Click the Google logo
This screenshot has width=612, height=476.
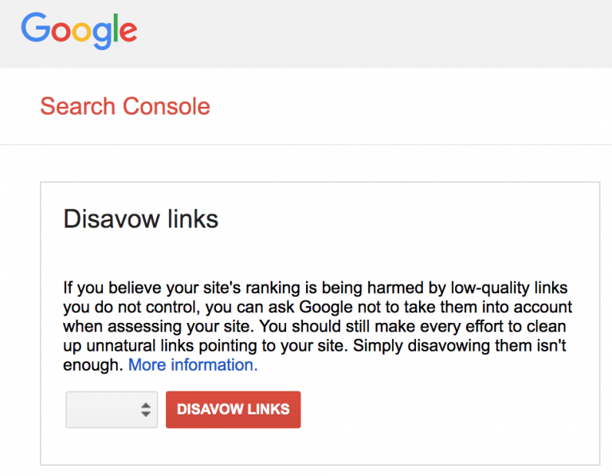(79, 31)
